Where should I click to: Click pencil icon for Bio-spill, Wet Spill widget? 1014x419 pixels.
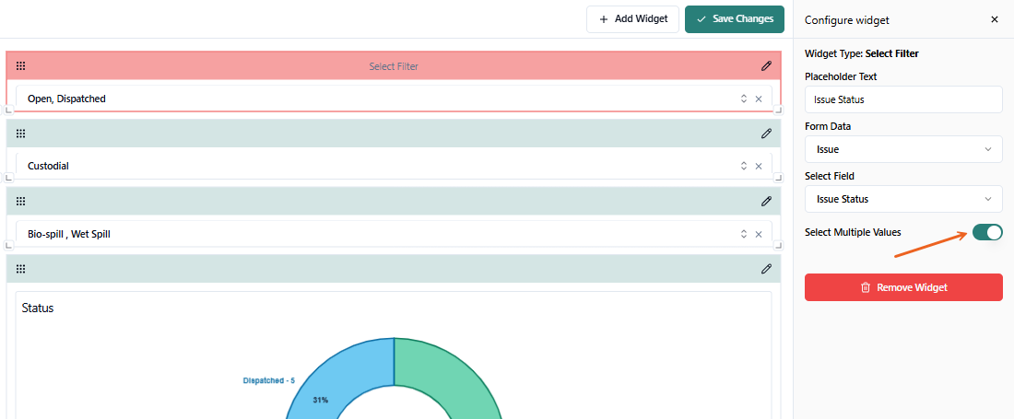click(766, 202)
